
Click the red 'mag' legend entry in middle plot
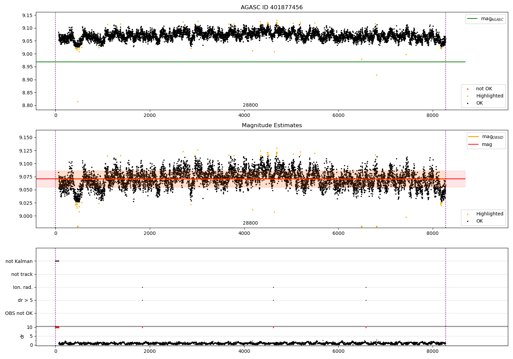[487, 144]
